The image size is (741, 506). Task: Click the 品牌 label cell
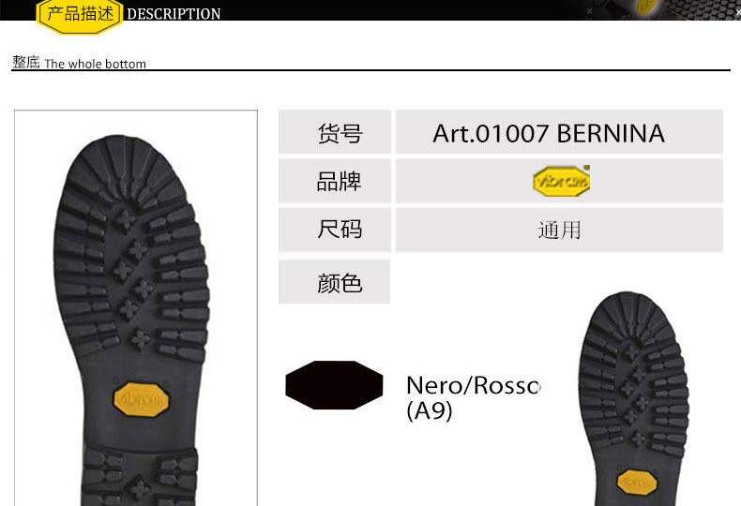(335, 181)
